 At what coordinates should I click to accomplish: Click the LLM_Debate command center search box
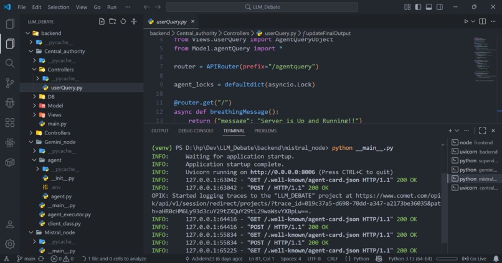[262, 7]
